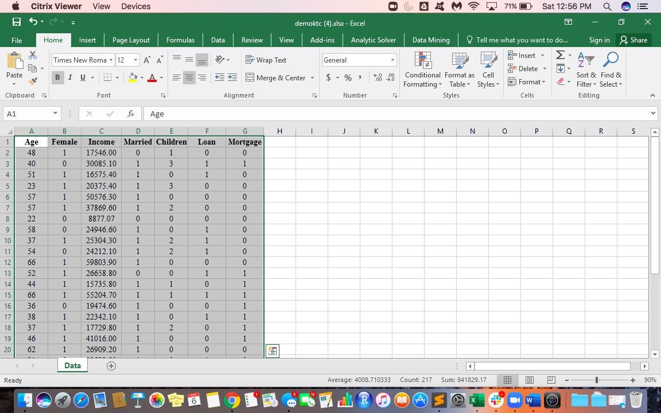Image resolution: width=661 pixels, height=413 pixels.
Task: Apply Comma Style format
Action: tap(360, 77)
